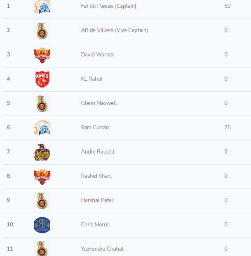Select the Yuzvendra Chahal player name
Viewport: 251px width, 256px height.
[102, 249]
